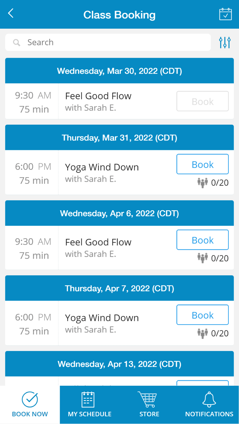Select the Wednesday, Mar 30 date header
This screenshot has width=239, height=424.
coord(119,71)
